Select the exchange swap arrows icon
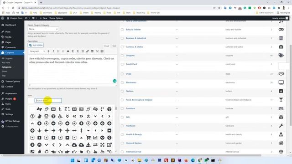Image resolution: width=292 pixels, height=164 pixels. pos(95,145)
